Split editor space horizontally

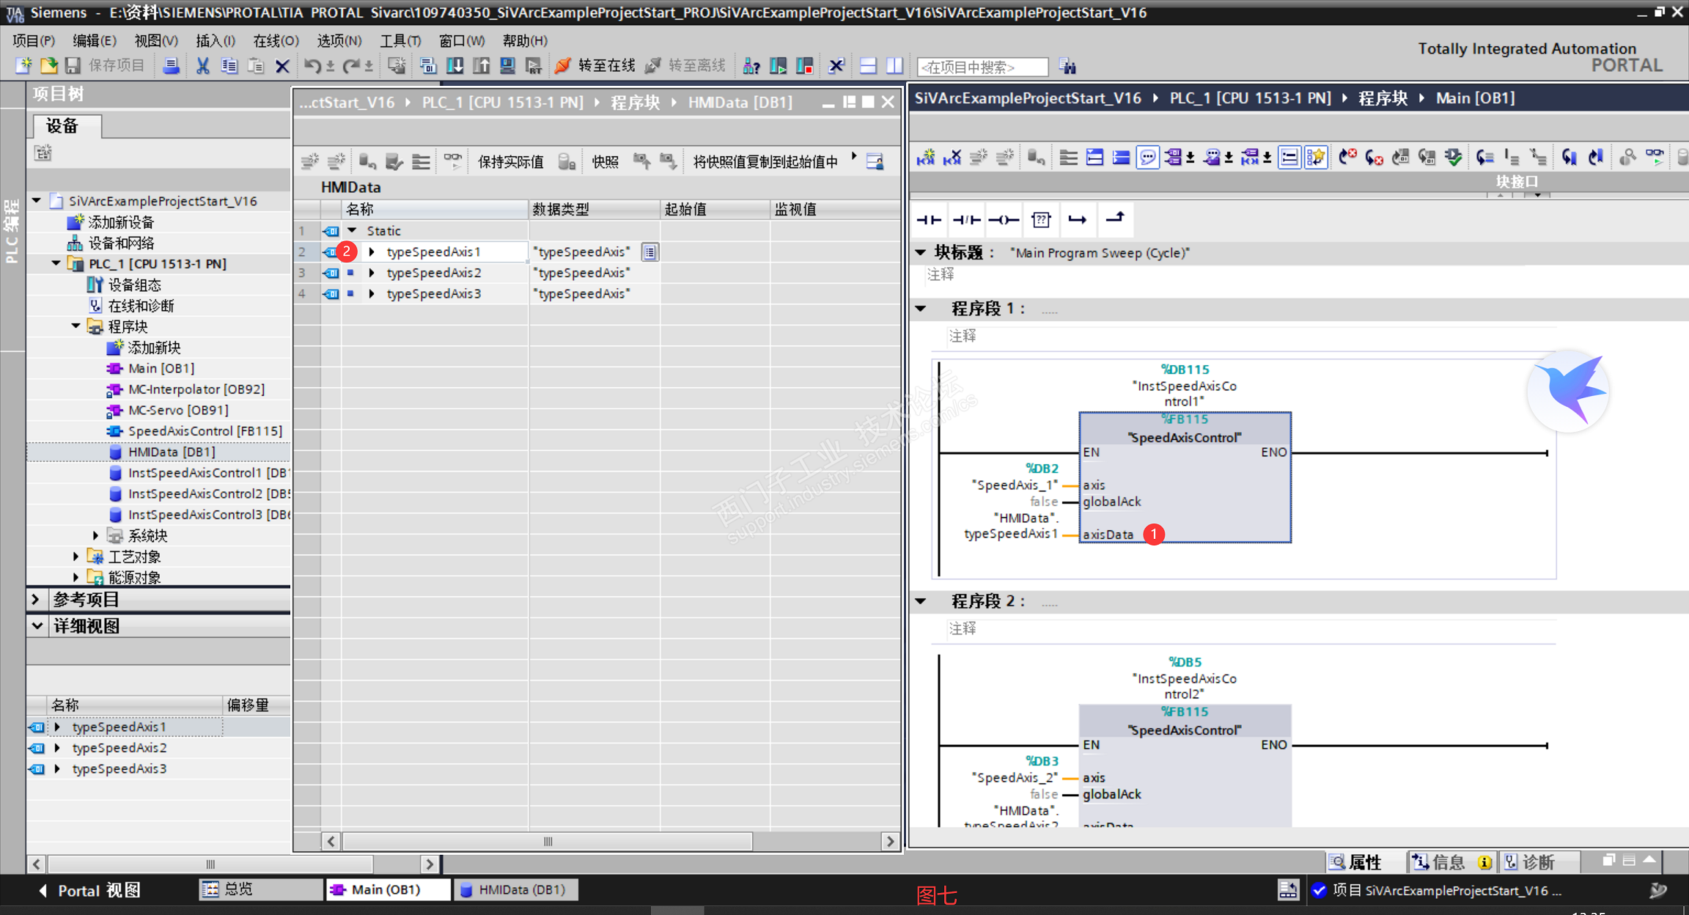(868, 66)
